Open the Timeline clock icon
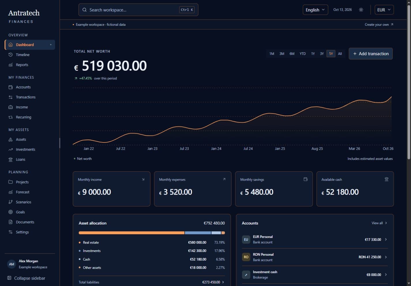 tap(11, 55)
